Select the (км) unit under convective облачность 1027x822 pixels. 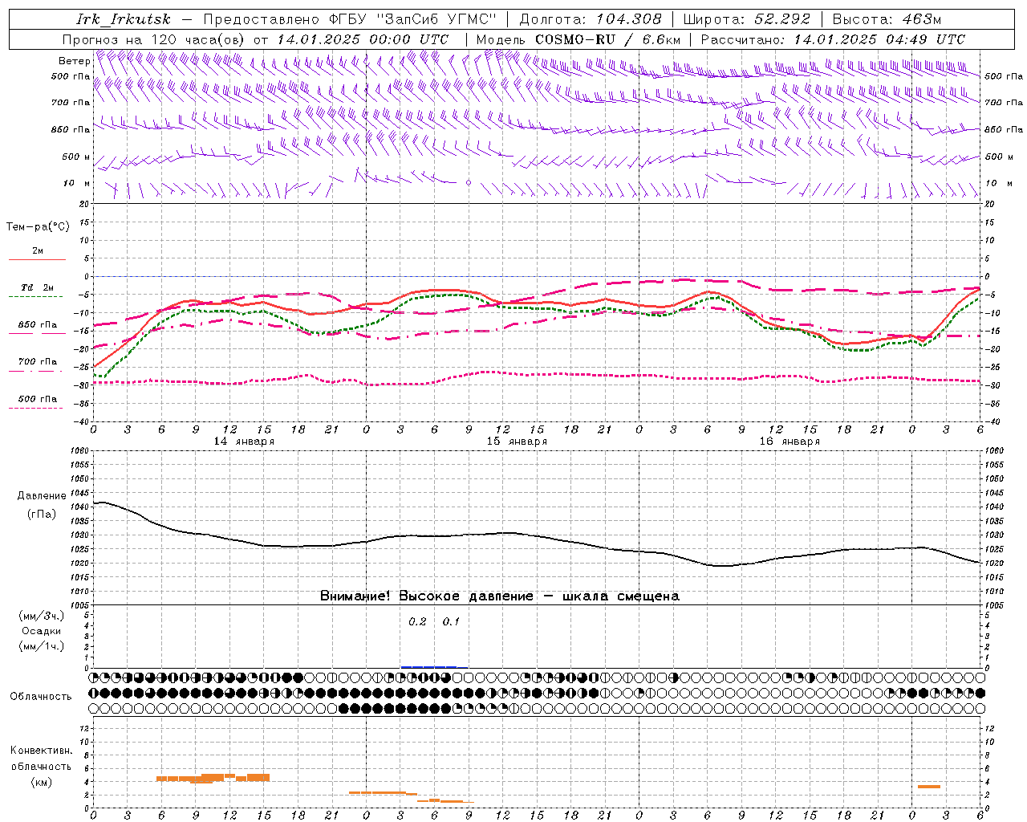pyautogui.click(x=41, y=782)
